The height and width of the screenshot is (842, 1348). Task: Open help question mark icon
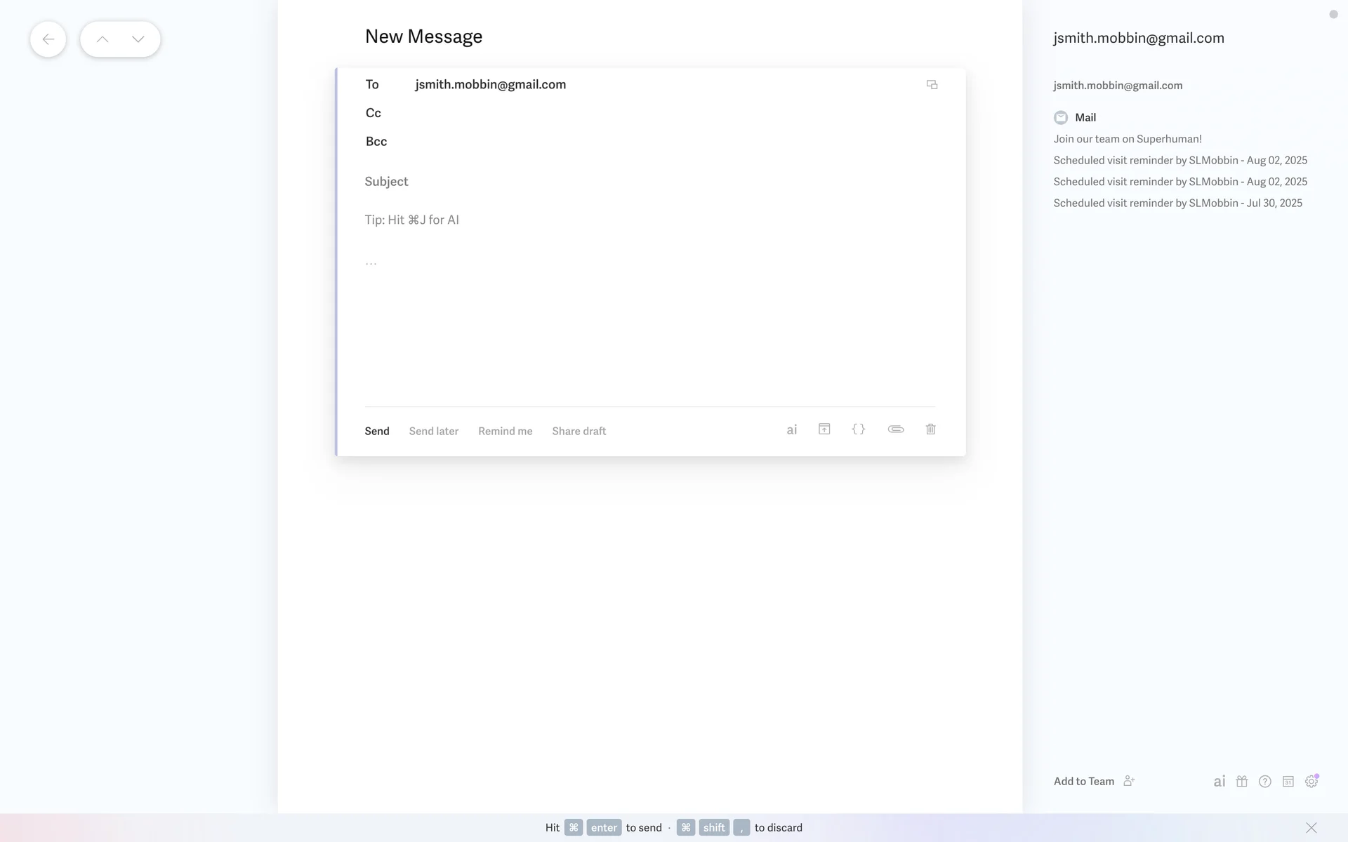pos(1264,782)
